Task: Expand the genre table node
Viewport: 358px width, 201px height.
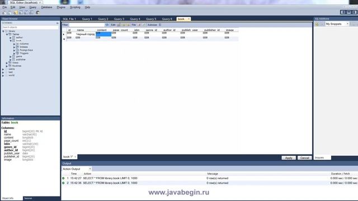Action: [x=11, y=56]
